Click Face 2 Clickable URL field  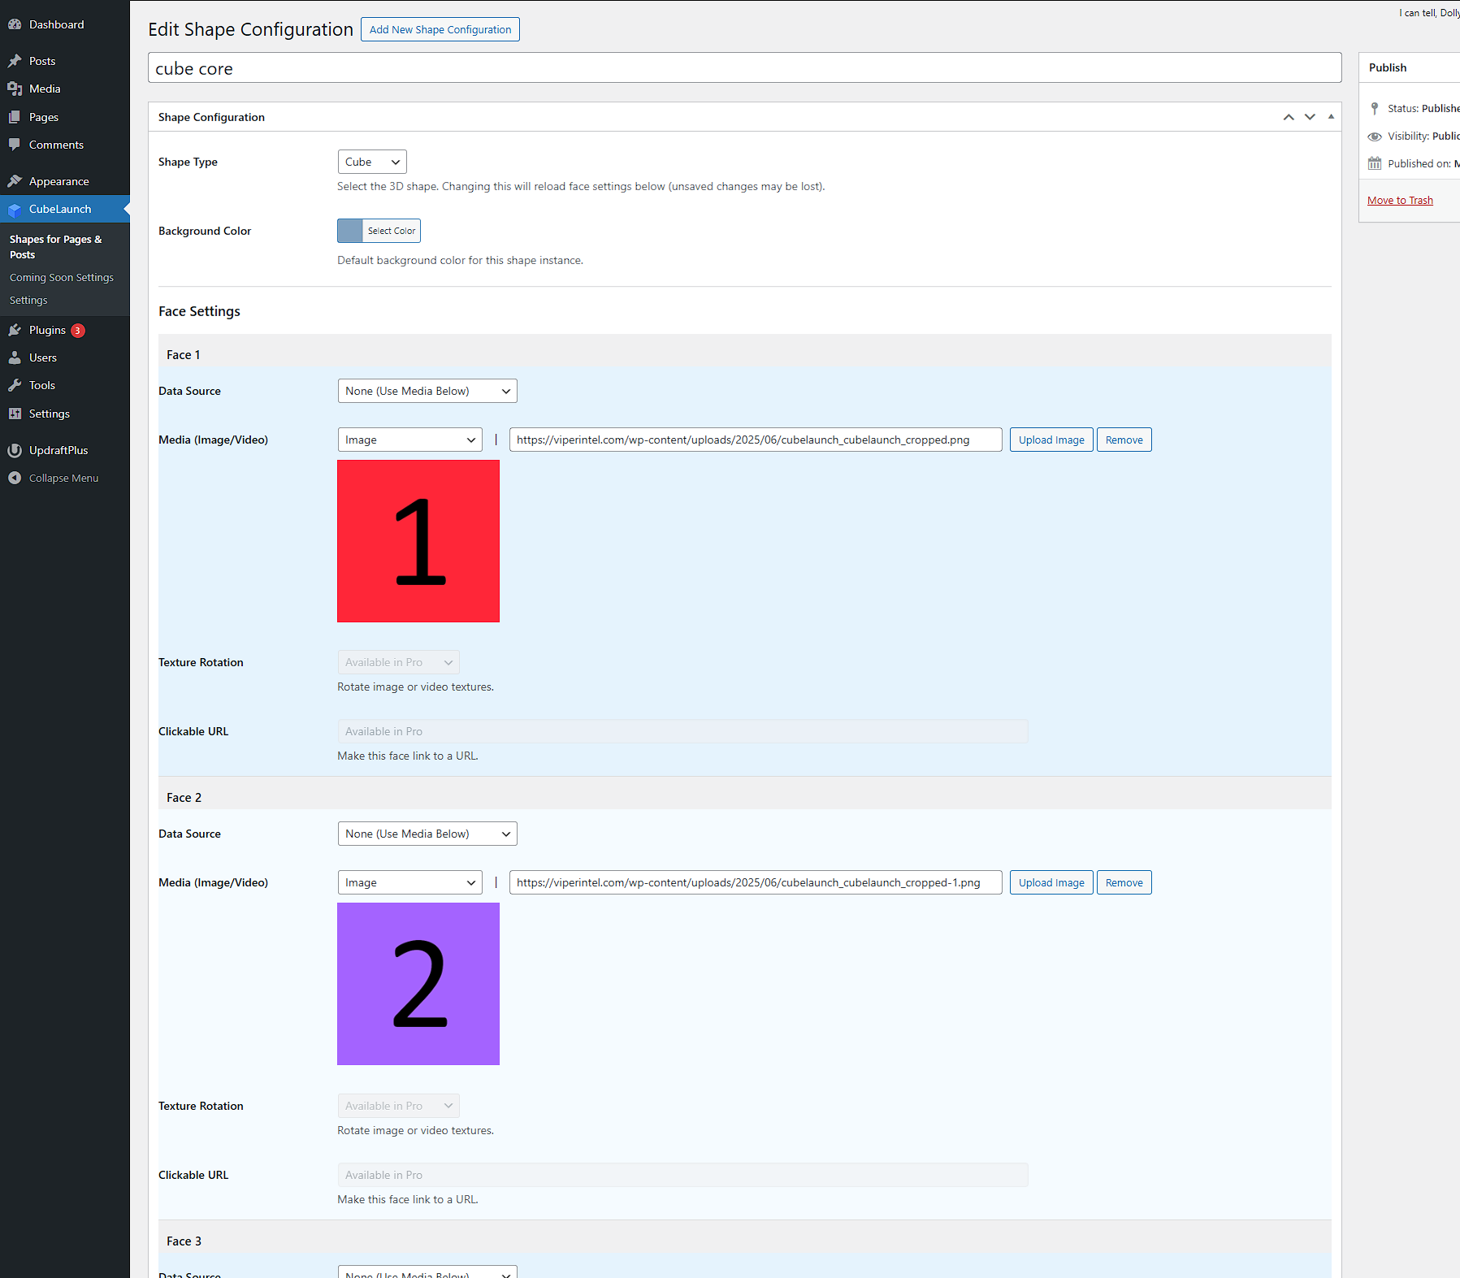coord(682,1175)
